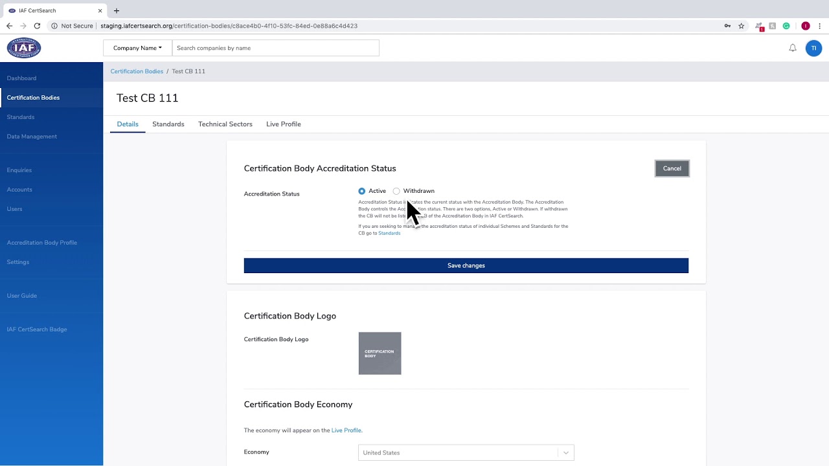The image size is (829, 466).
Task: Select the Details tab
Action: tap(128, 124)
